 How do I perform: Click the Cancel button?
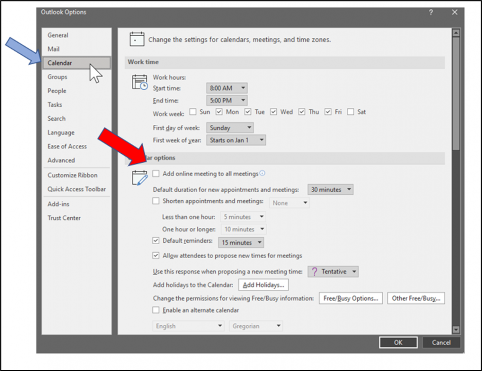pyautogui.click(x=441, y=342)
